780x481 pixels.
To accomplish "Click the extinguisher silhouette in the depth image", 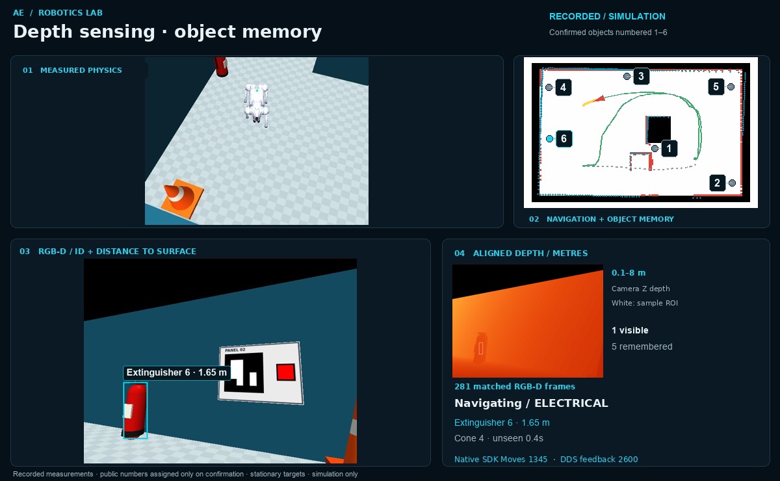I will click(x=481, y=348).
